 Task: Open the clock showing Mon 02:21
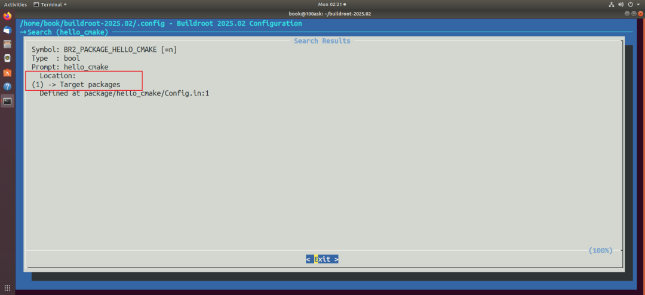tap(332, 5)
